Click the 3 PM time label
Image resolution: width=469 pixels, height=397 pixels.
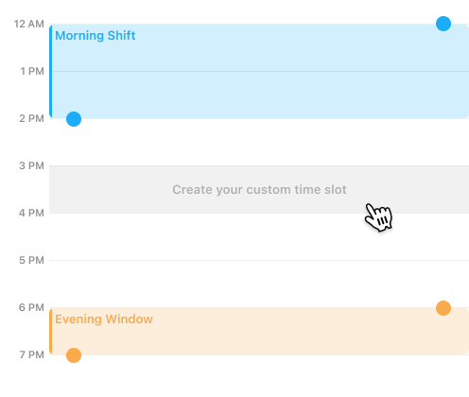(x=31, y=165)
